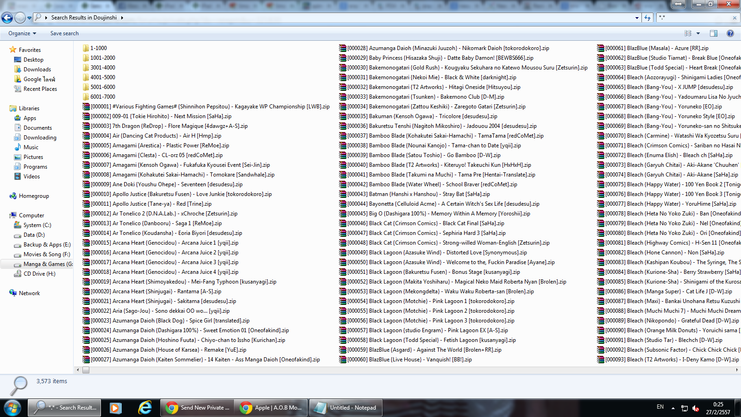Viewport: 741px width, 417px height.
Task: Click the volume icon in the tray
Action: 696,408
